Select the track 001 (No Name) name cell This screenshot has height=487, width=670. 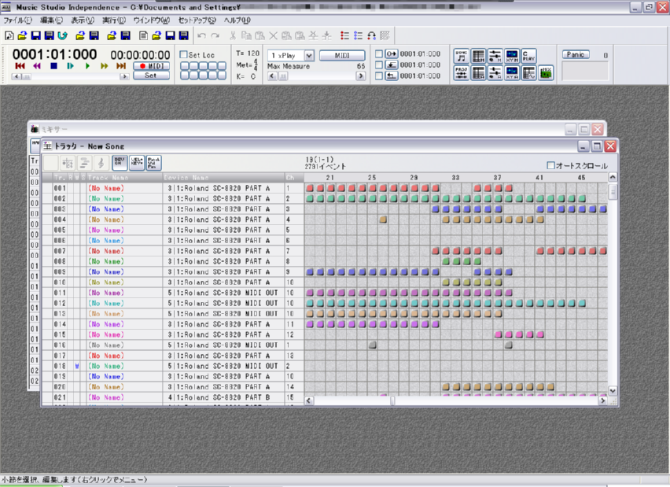click(124, 188)
